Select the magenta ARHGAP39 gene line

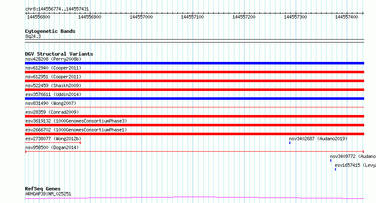(194, 198)
